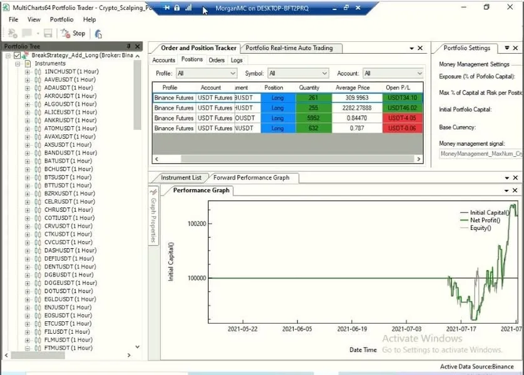524x375 pixels.
Task: Pin the Portfolio Tree panel
Action: (x=129, y=46)
